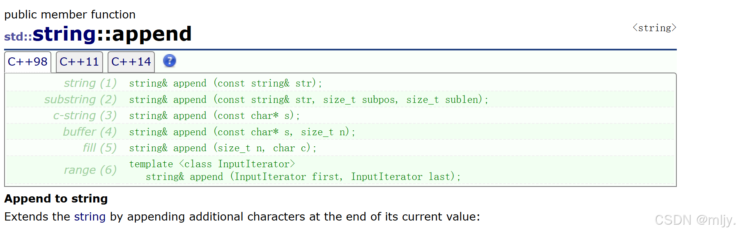Select the c-string (3) overload label
The width and height of the screenshot is (738, 232).
tap(85, 115)
